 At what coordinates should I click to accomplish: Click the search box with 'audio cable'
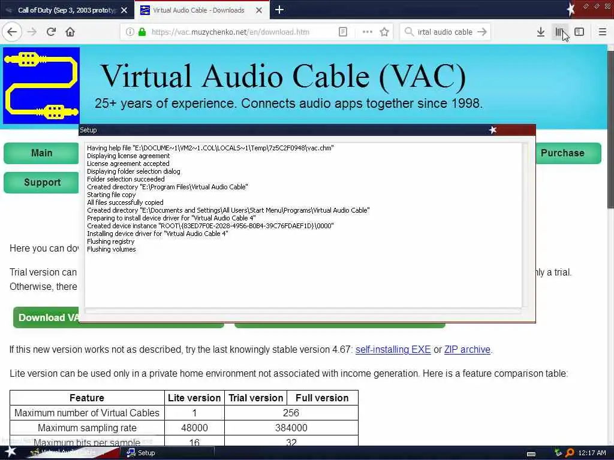coord(445,32)
